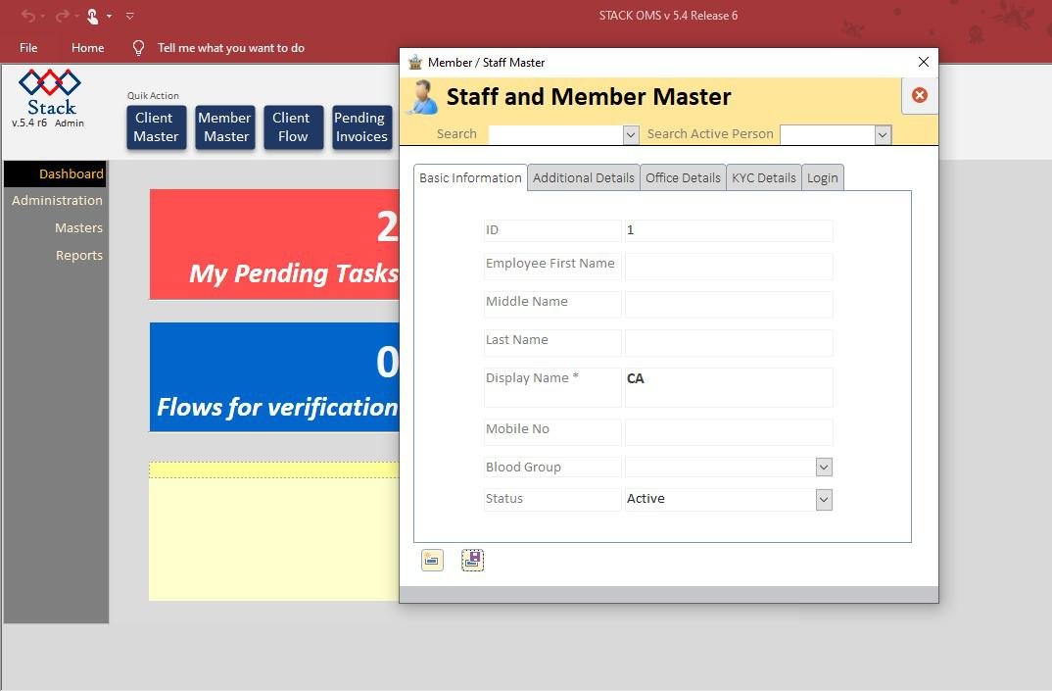Open Client Flow quick action
The width and height of the screenshot is (1052, 691).
coord(293,126)
